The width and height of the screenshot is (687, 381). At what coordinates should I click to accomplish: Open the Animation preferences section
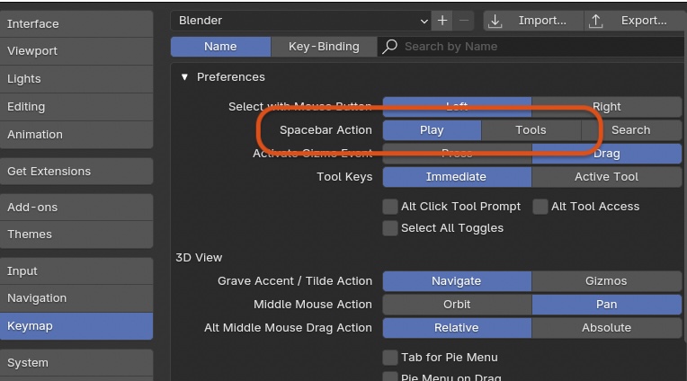click(x=76, y=135)
